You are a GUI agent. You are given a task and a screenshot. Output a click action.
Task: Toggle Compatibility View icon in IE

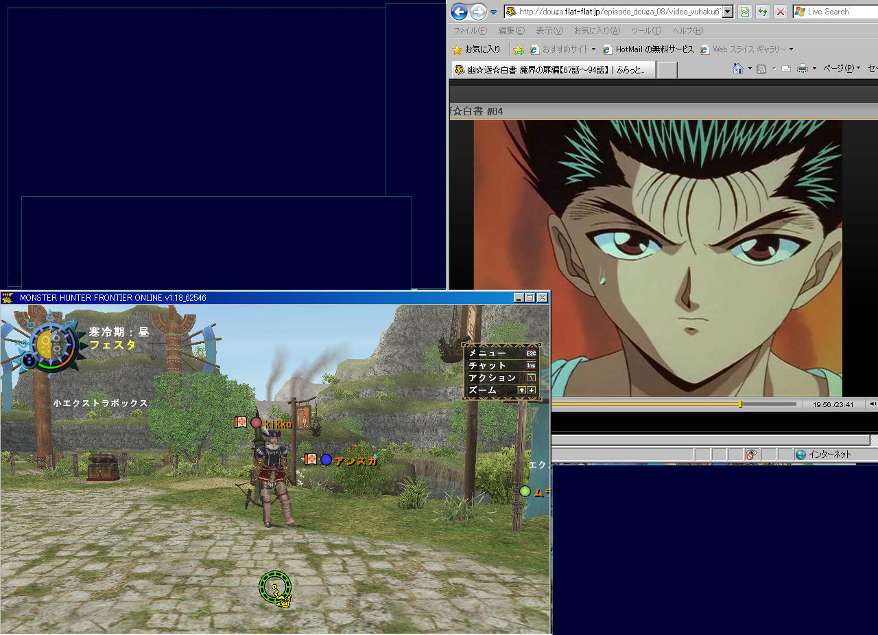(x=745, y=12)
